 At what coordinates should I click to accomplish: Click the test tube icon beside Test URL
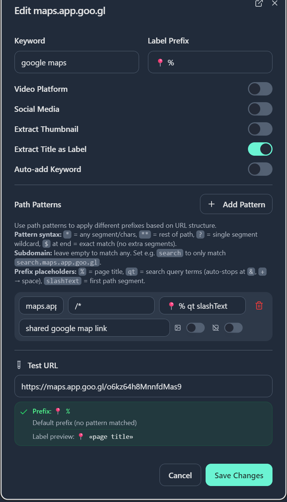(x=19, y=365)
